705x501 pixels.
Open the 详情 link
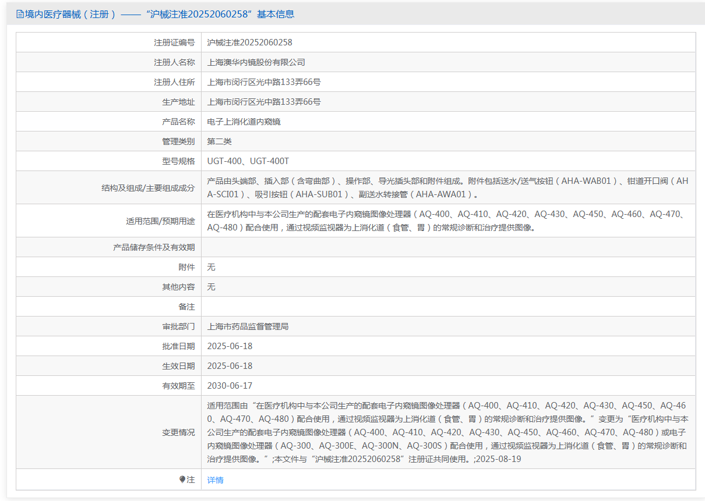[x=215, y=480]
